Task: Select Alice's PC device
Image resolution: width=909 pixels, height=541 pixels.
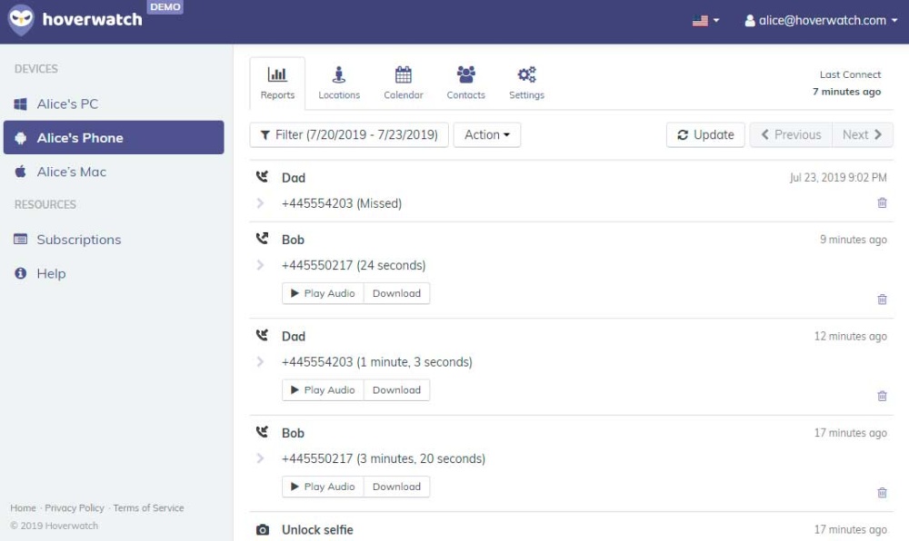Action: click(114, 104)
